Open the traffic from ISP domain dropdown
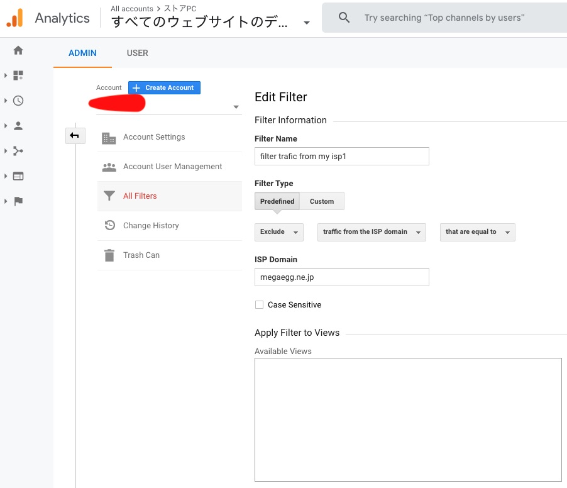 [x=372, y=232]
